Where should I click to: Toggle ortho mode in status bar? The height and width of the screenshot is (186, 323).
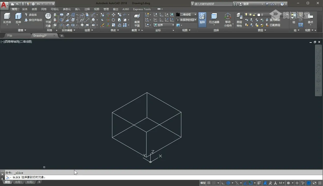(x=223, y=183)
